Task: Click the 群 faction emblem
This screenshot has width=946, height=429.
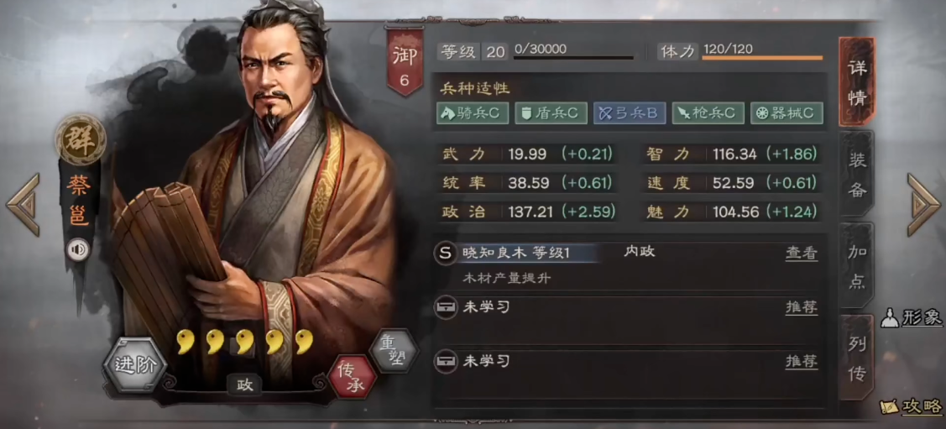Action: 81,139
